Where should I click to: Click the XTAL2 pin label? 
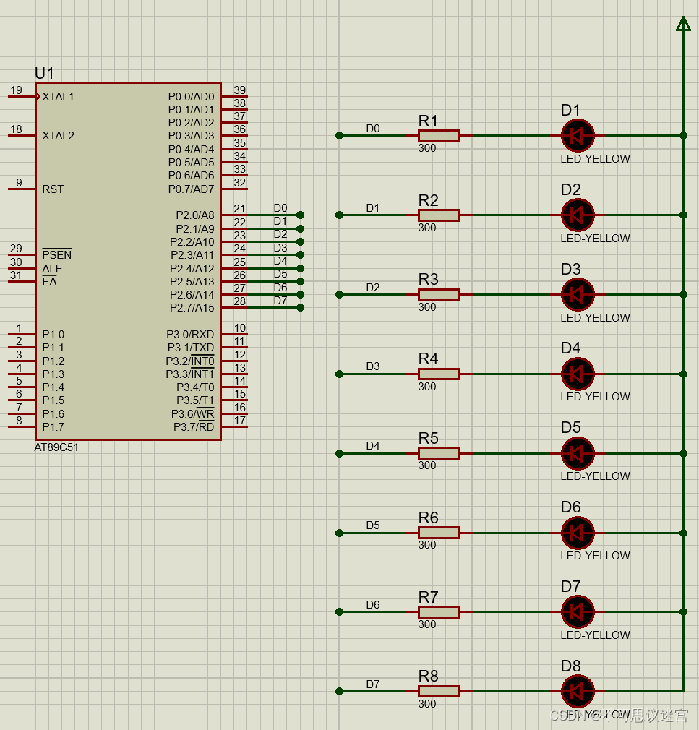pyautogui.click(x=58, y=135)
